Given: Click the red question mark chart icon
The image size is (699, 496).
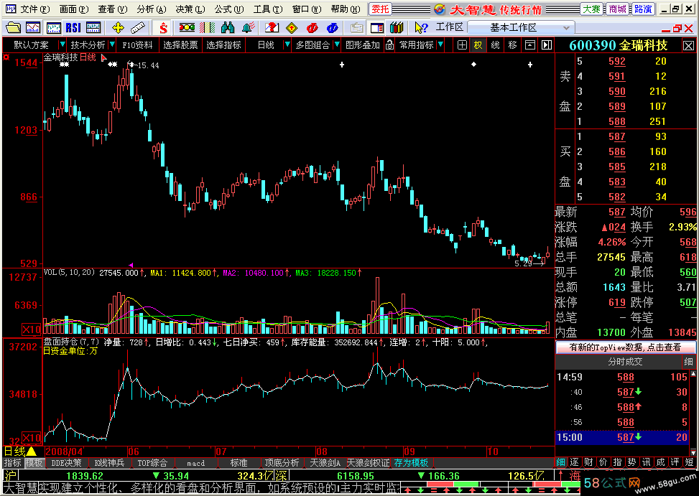Looking at the screenshot, I should (x=272, y=27).
